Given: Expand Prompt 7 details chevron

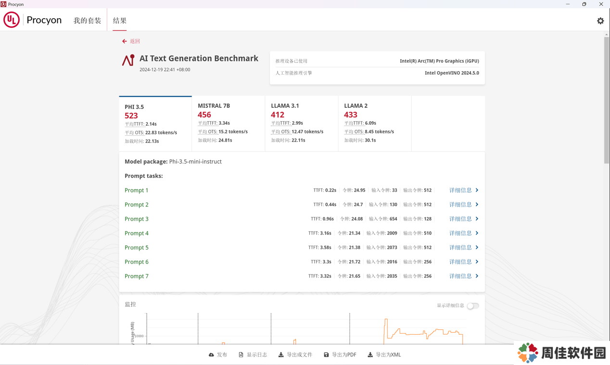Looking at the screenshot, I should 477,276.
